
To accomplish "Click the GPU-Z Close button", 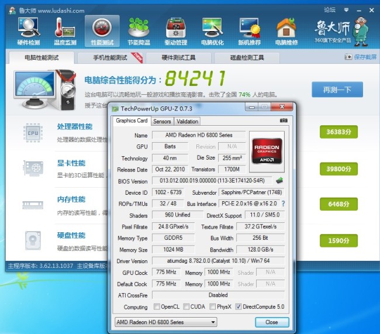I will 272,322.
